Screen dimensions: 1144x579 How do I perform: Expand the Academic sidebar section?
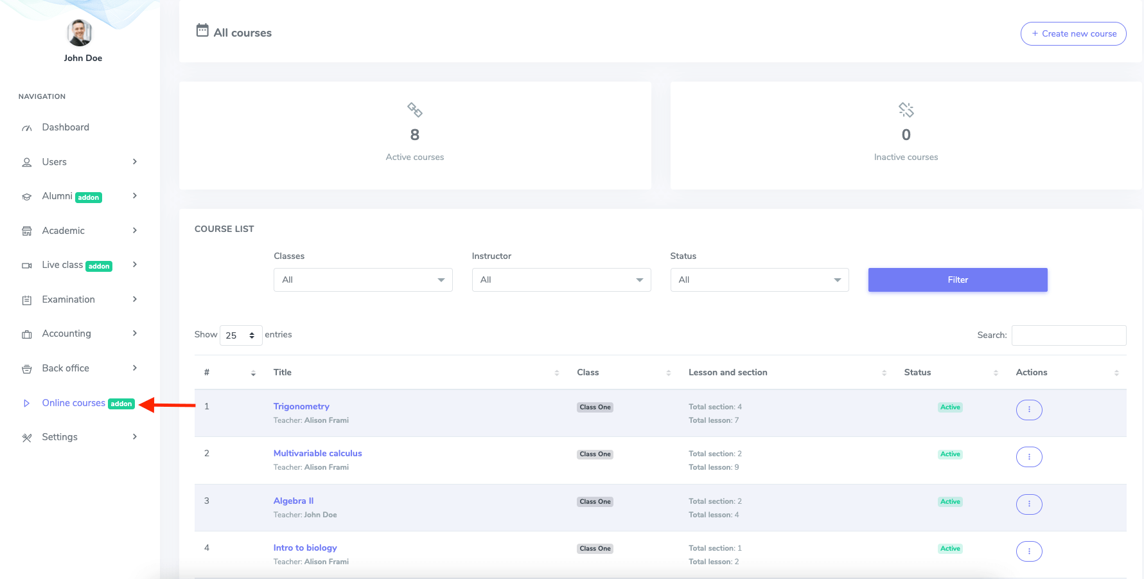coord(63,230)
